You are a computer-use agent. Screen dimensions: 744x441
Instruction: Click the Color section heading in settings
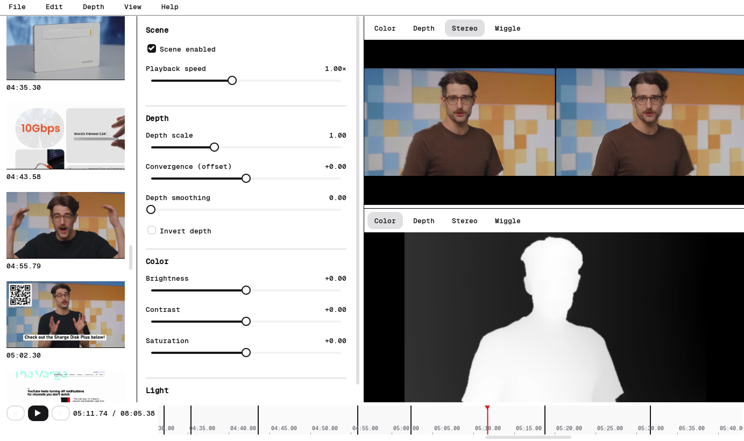click(x=157, y=261)
